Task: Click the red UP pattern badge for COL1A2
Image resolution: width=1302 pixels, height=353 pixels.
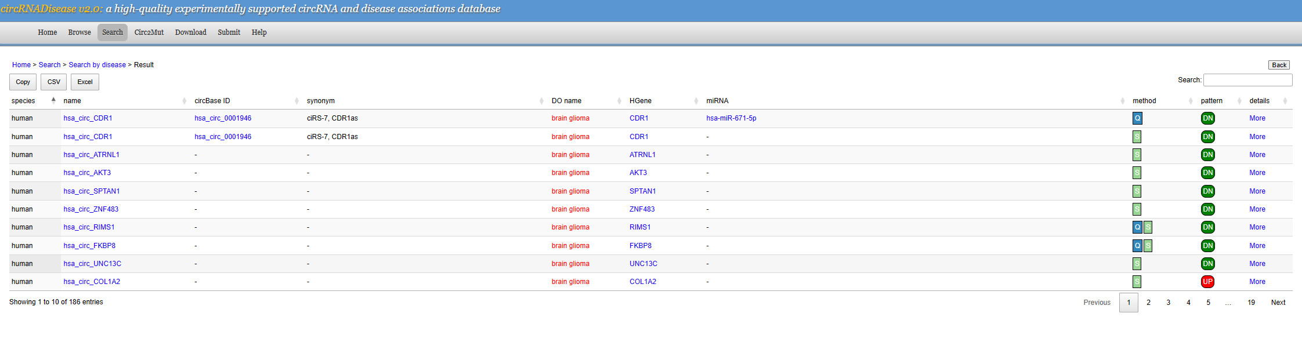Action: pyautogui.click(x=1207, y=282)
